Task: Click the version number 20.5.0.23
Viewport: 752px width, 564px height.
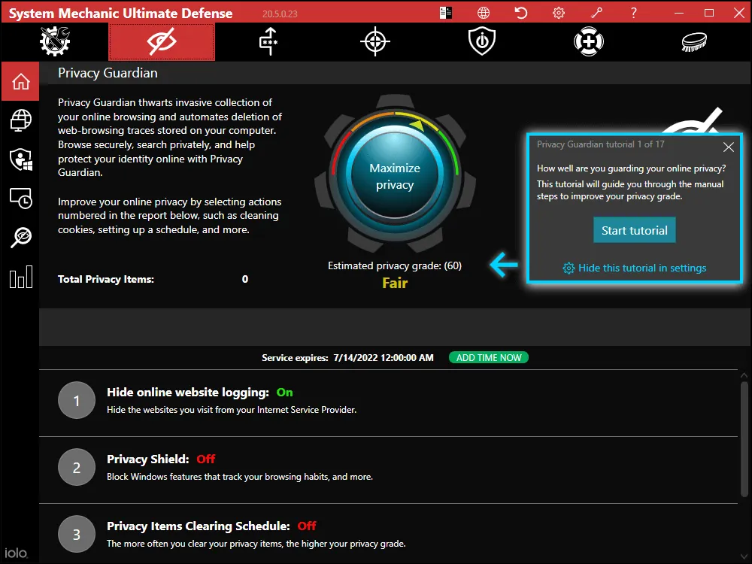Action: (x=280, y=14)
